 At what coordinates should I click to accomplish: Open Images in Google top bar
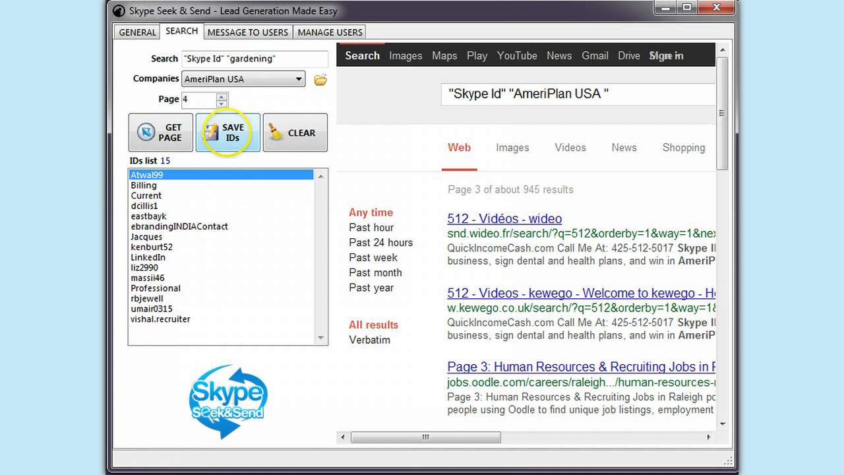[406, 55]
